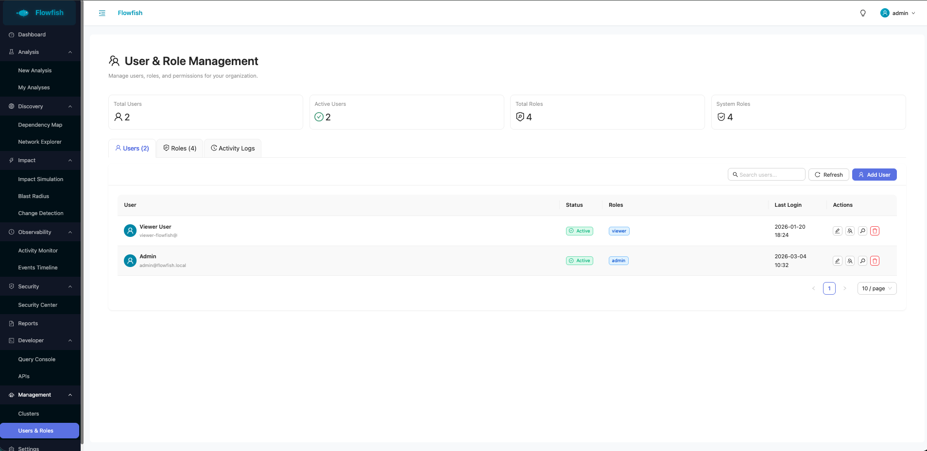This screenshot has height=451, width=927.
Task: Select Users & Roles in the sidebar
Action: (39, 431)
